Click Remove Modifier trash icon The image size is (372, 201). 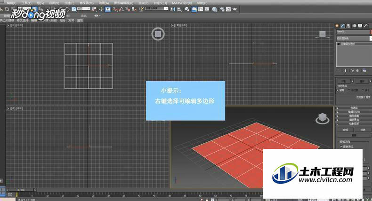click(x=357, y=70)
